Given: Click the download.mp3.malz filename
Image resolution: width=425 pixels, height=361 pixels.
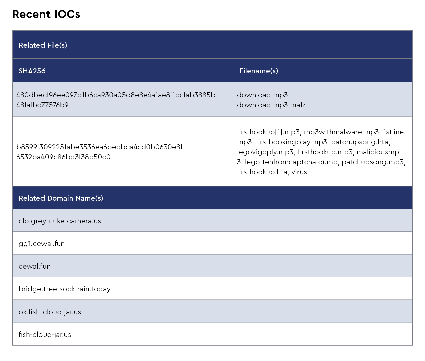Looking at the screenshot, I should click(271, 105).
